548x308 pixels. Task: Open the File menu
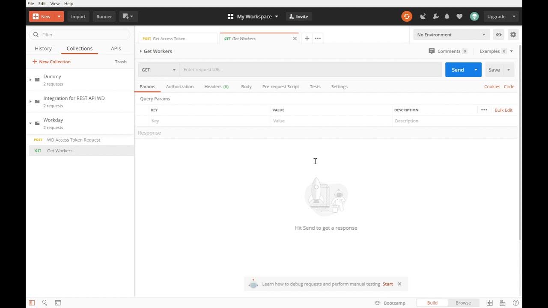tap(30, 3)
